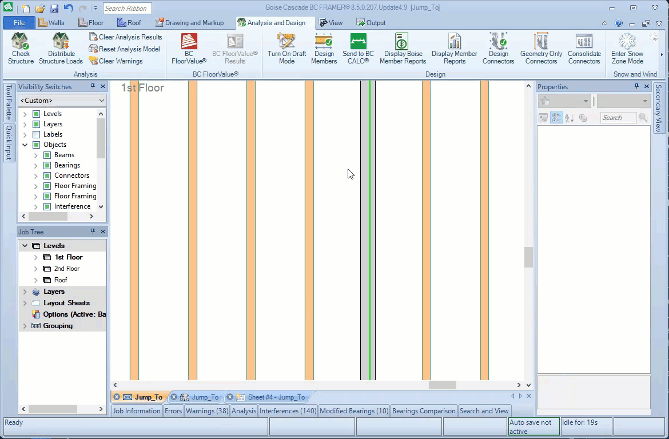Open the File menu

[19, 23]
